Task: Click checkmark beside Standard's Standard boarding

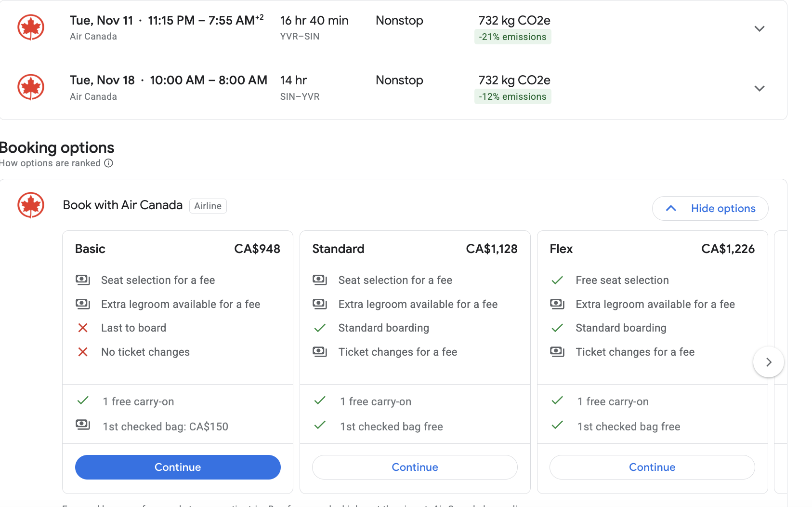Action: click(x=320, y=328)
